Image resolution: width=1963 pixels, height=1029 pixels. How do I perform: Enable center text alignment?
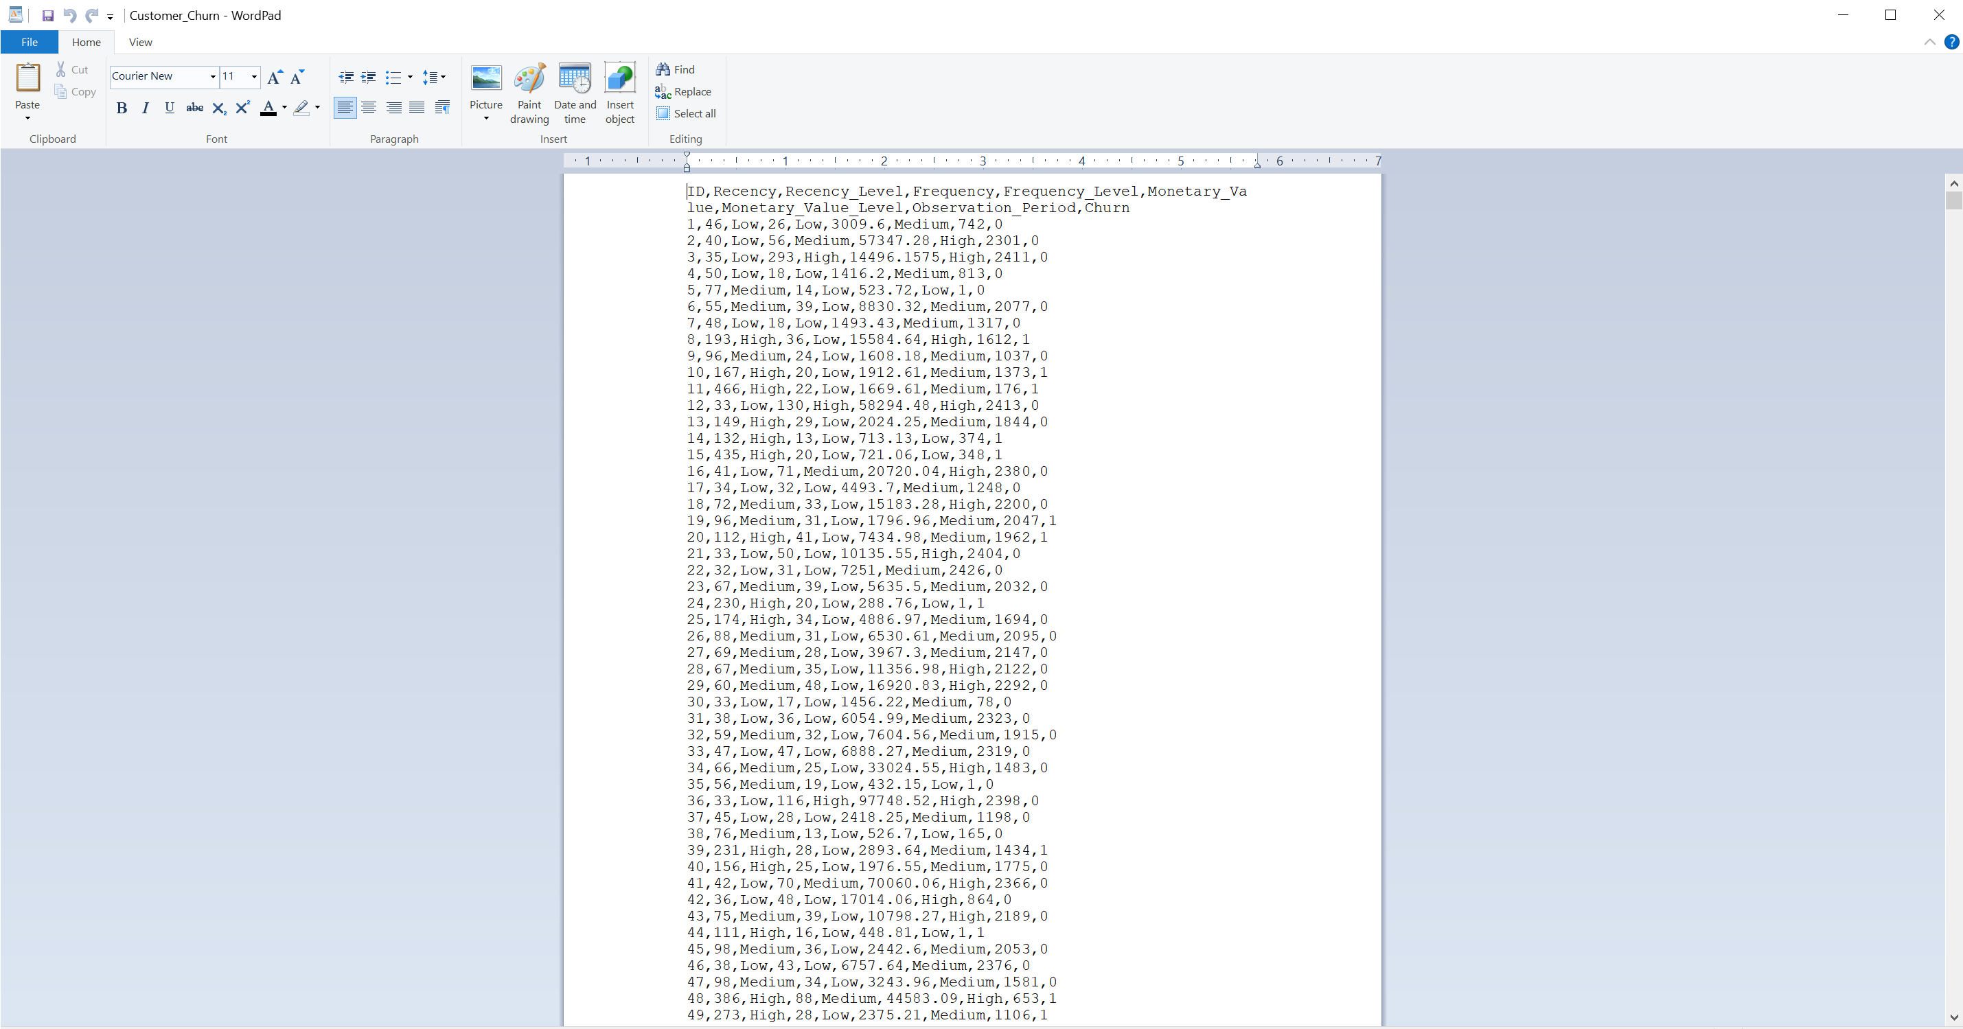point(369,108)
